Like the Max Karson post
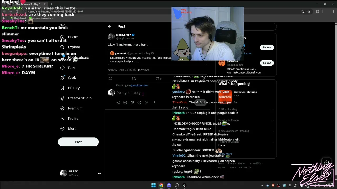337x189 pixels. tap(157, 78)
